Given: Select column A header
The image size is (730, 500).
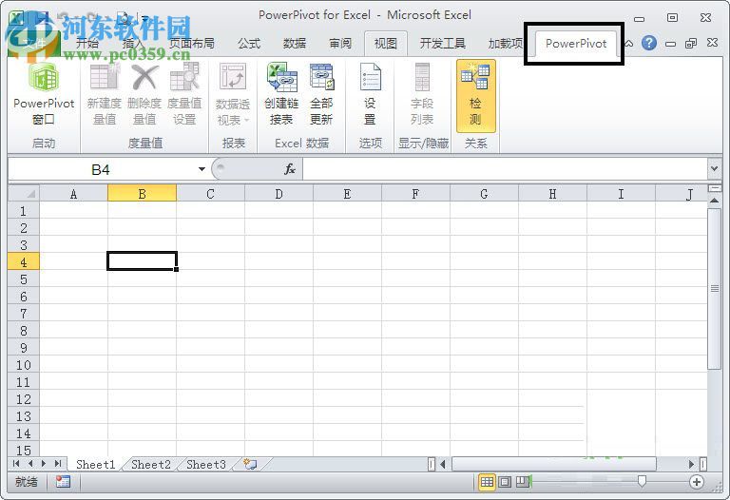Looking at the screenshot, I should (x=73, y=194).
